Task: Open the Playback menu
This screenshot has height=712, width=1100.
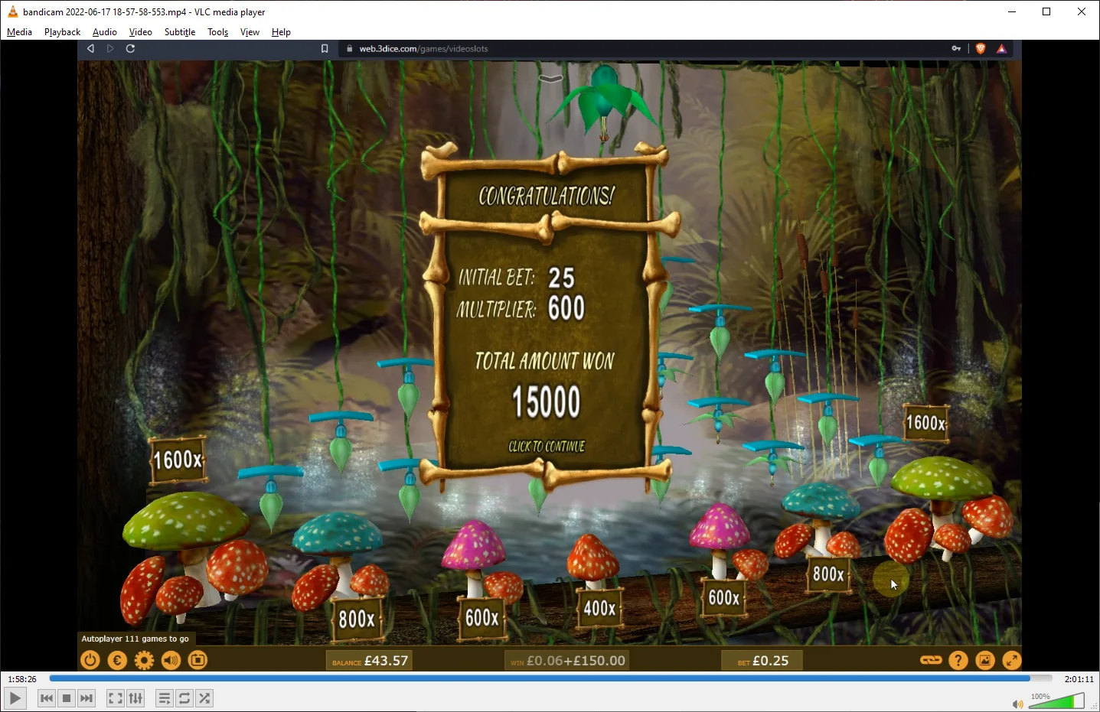Action: (x=62, y=32)
